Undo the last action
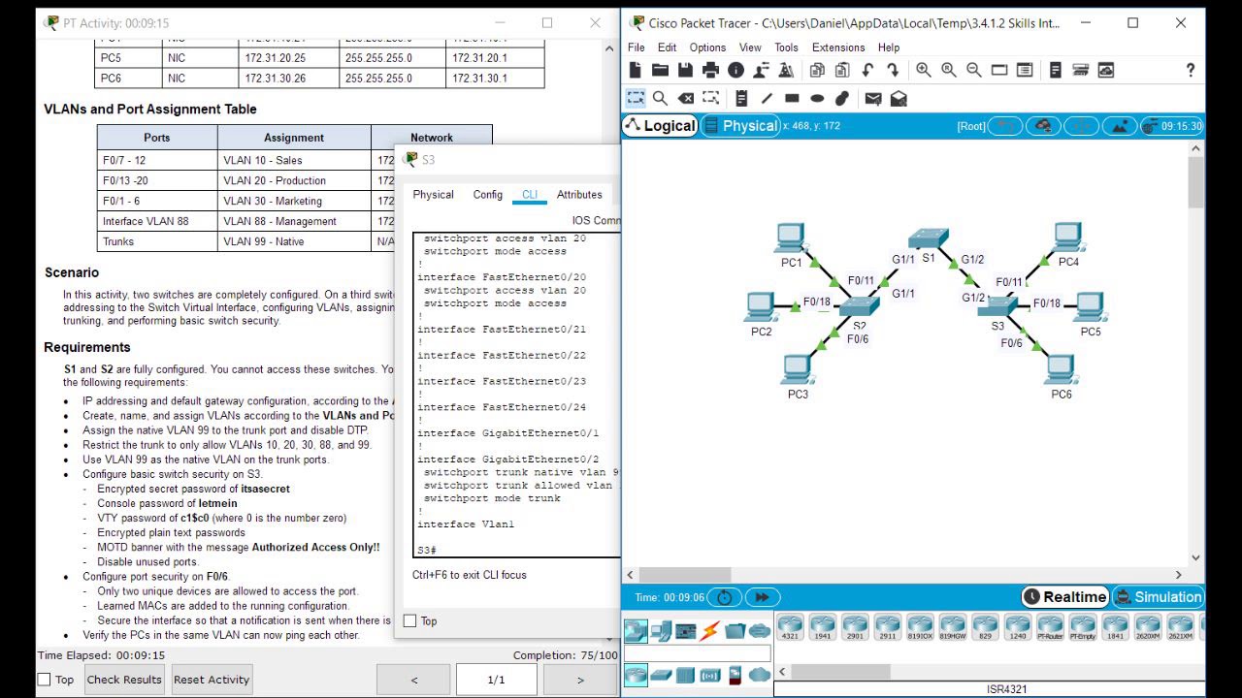 (x=867, y=70)
